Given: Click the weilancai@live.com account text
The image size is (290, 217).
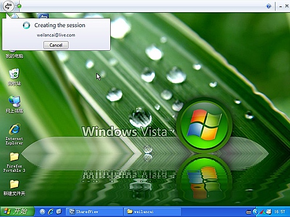Looking at the screenshot, I should 56,35.
